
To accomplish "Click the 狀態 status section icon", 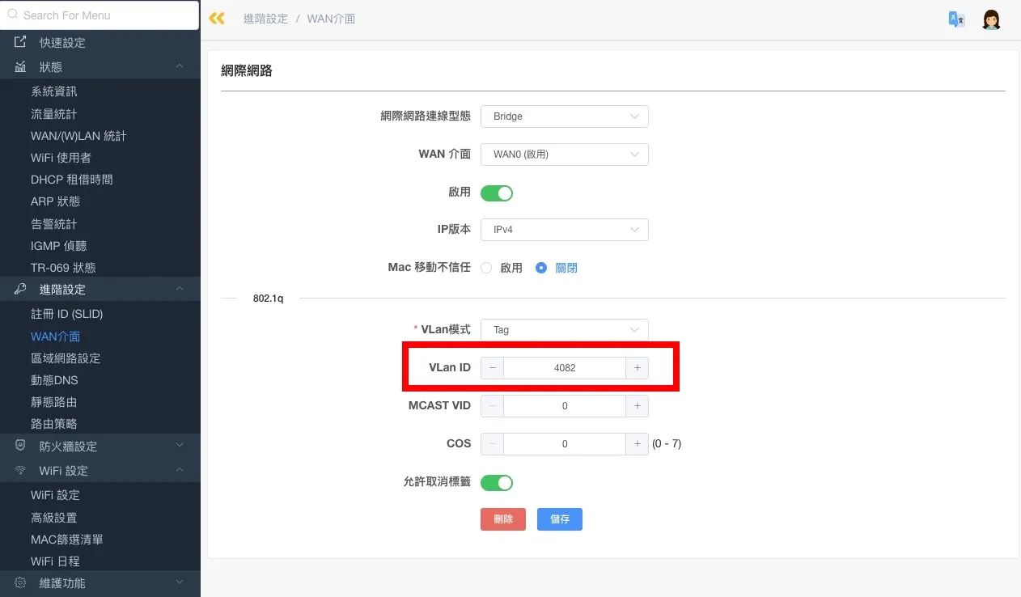I will pyautogui.click(x=18, y=66).
